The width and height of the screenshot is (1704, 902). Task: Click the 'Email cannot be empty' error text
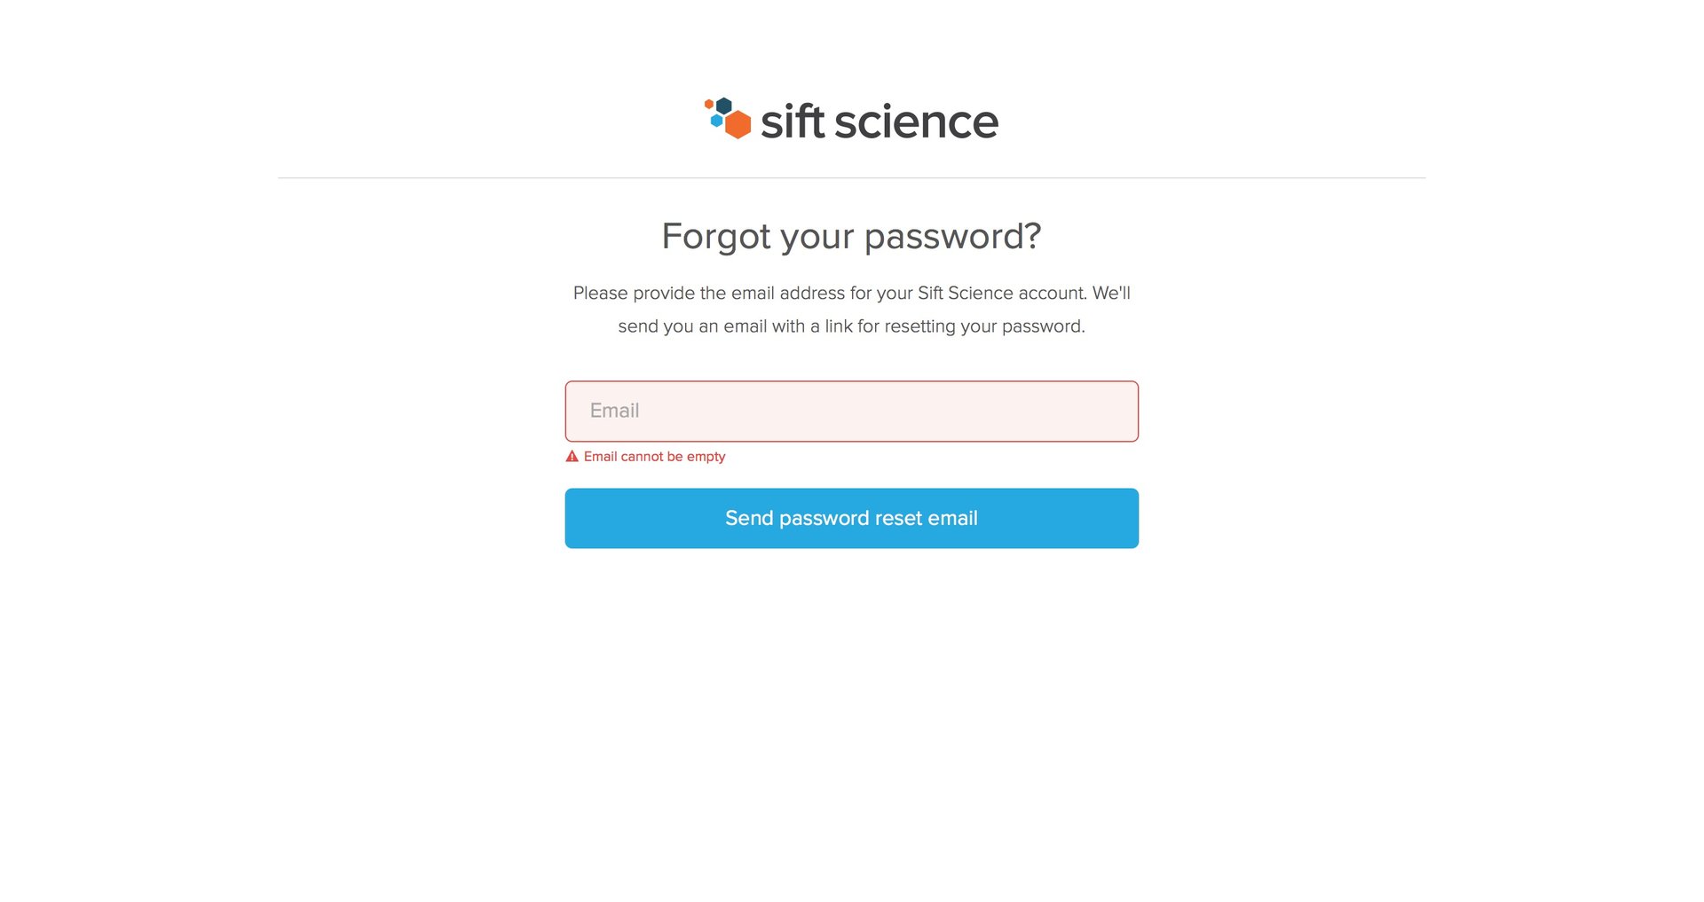click(x=653, y=456)
